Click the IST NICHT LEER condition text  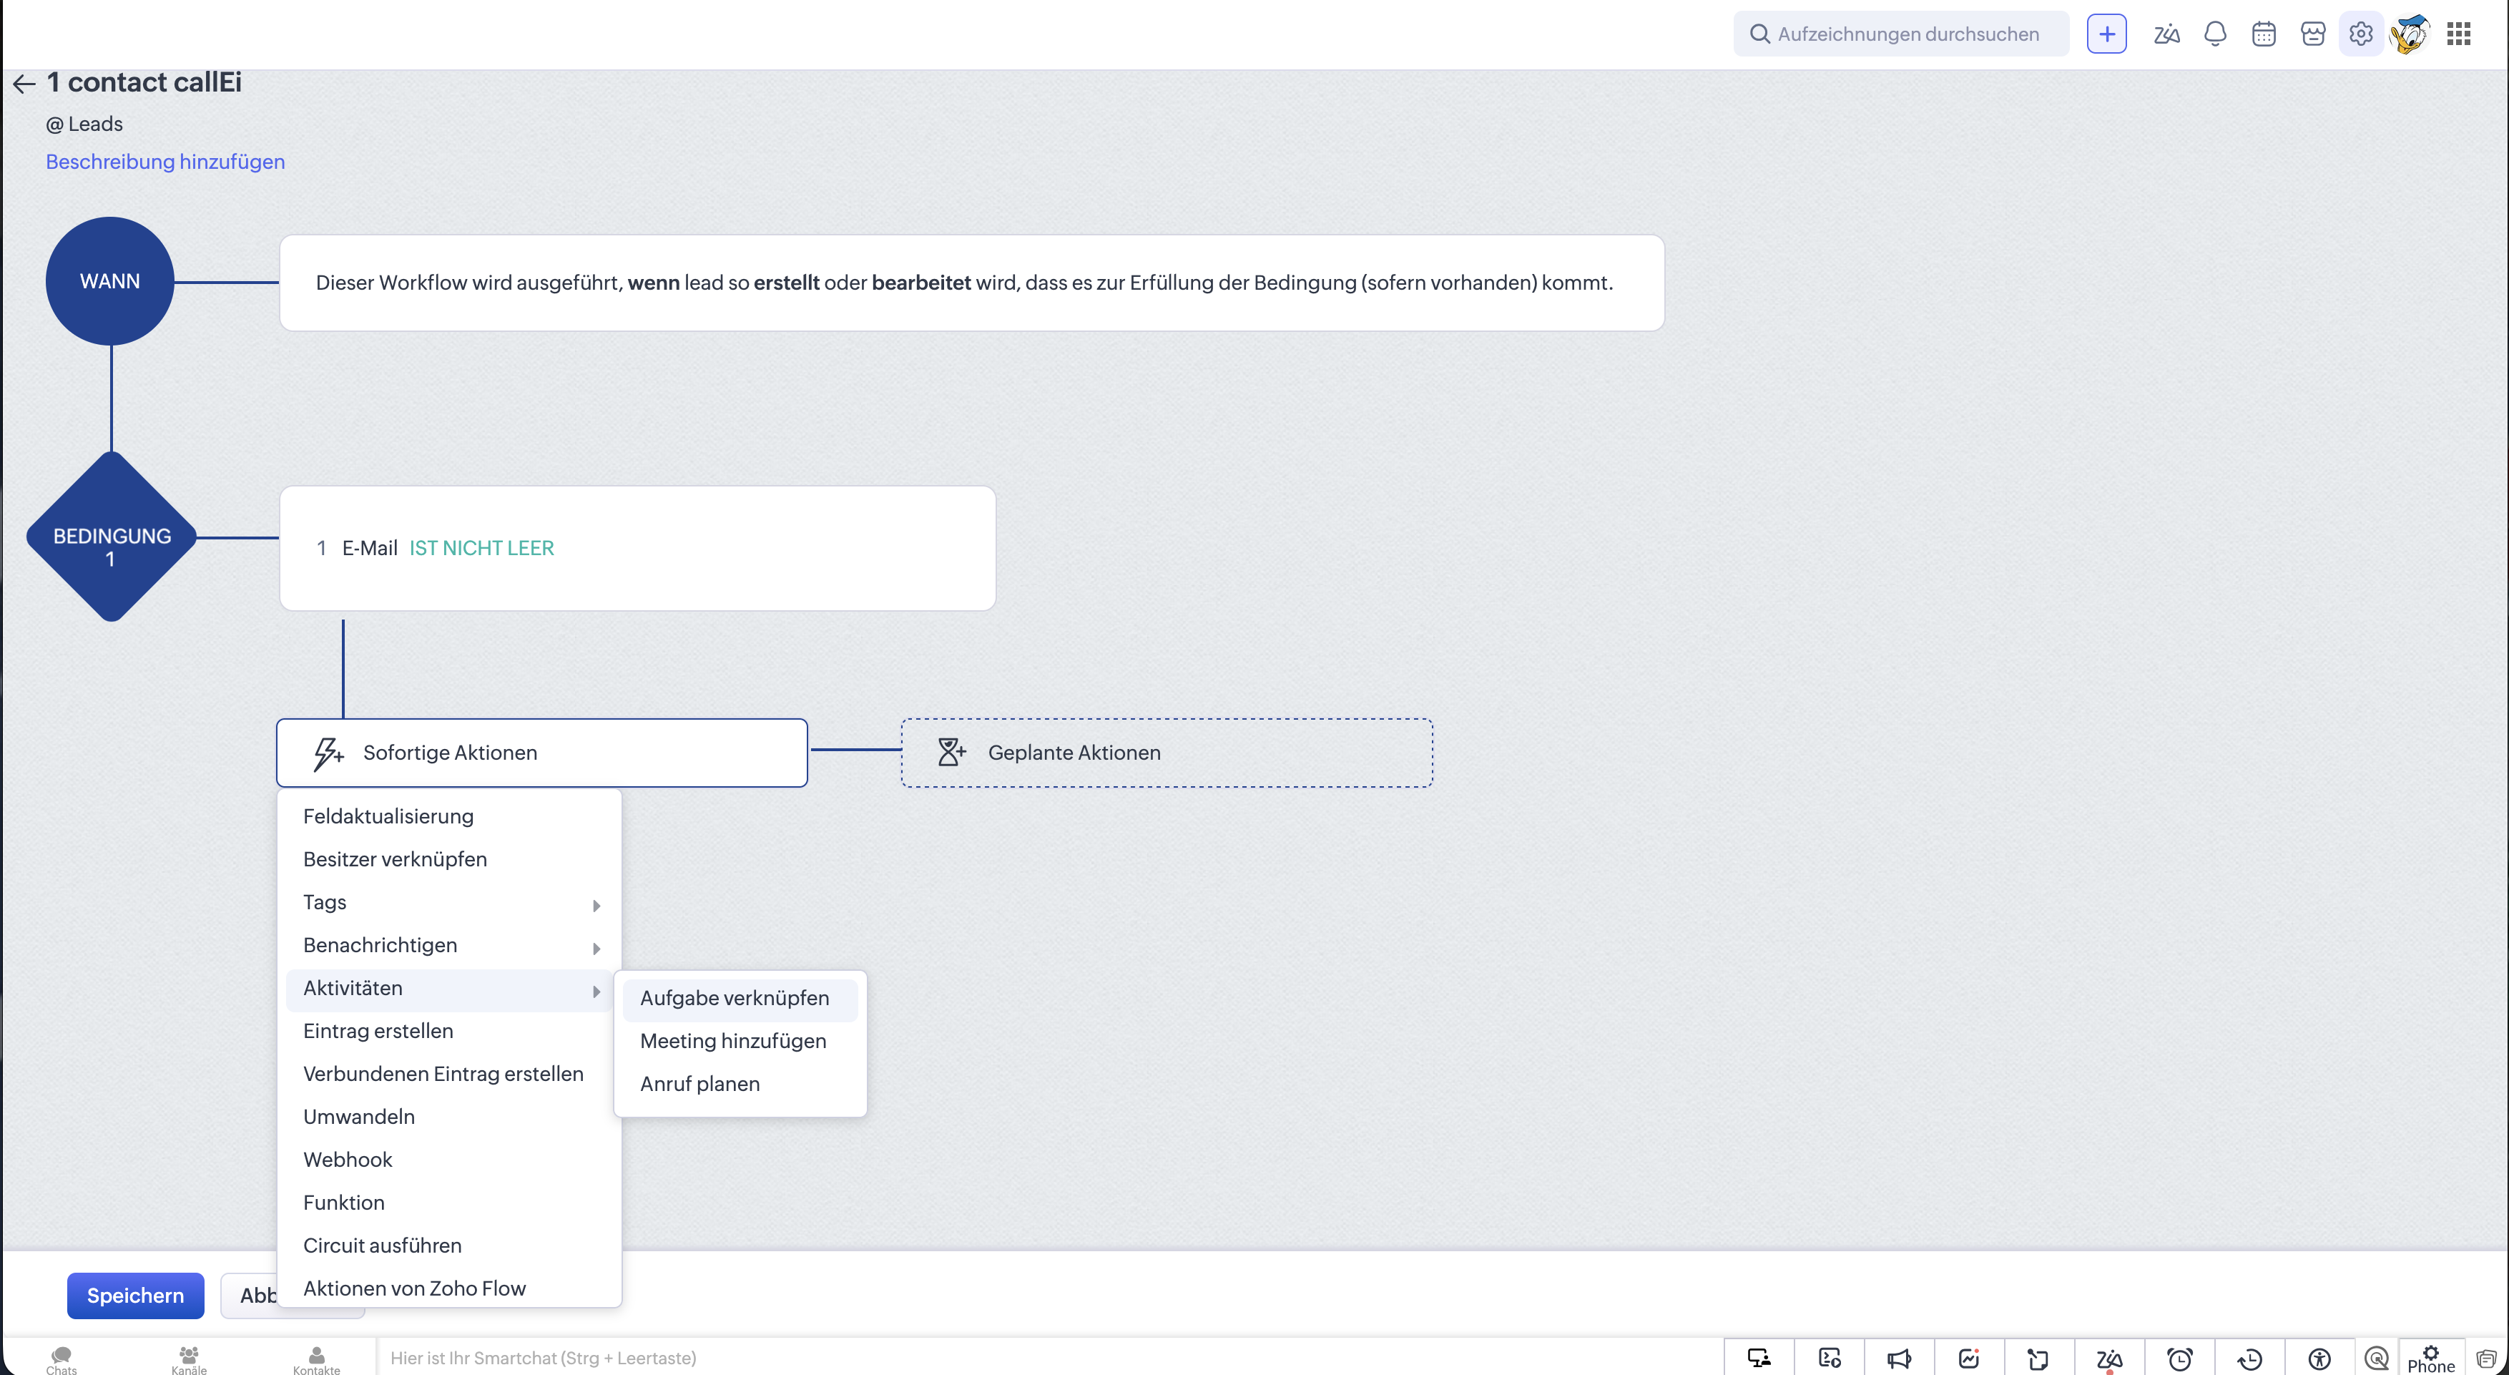click(x=481, y=549)
